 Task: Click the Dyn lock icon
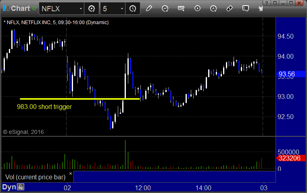(21, 187)
